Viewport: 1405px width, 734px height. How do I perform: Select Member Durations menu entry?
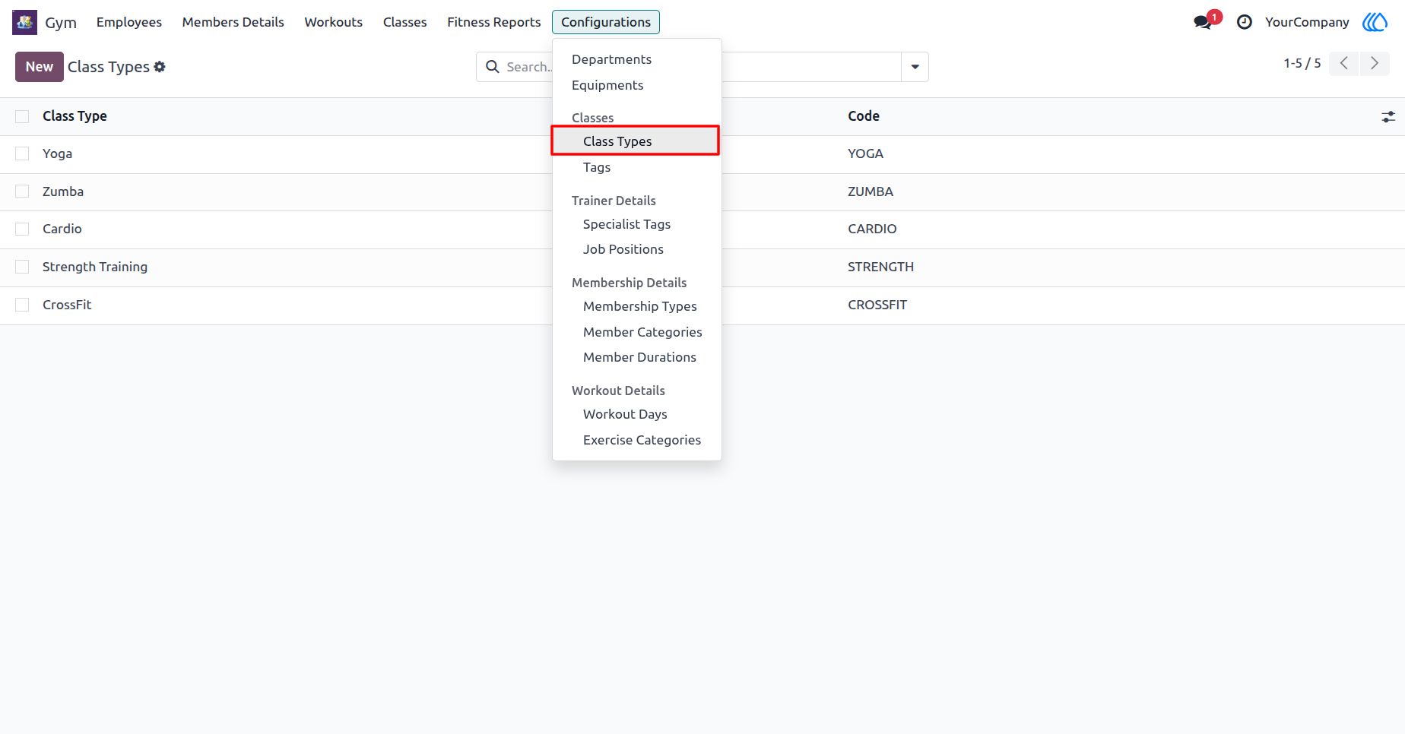pos(637,357)
